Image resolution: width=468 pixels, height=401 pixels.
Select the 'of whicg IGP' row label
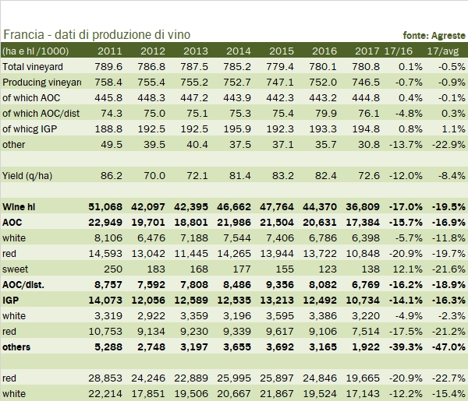point(30,129)
